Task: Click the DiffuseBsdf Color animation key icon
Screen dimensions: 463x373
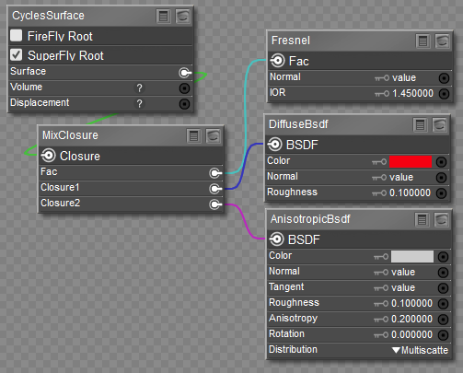Action: [x=379, y=162]
